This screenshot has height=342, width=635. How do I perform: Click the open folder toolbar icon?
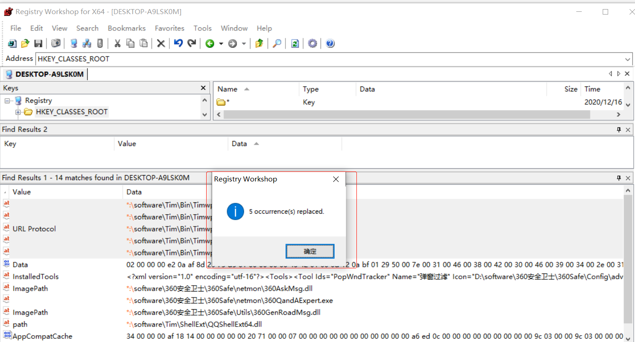tap(25, 44)
